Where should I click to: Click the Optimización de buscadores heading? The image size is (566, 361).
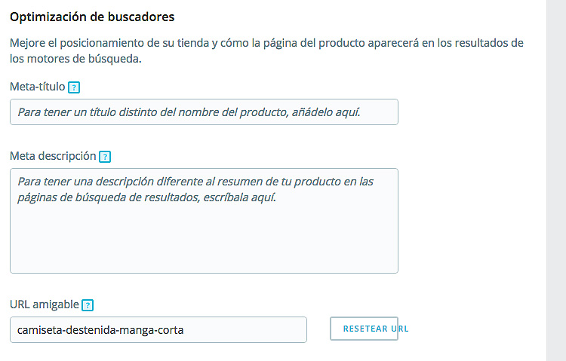(x=92, y=17)
